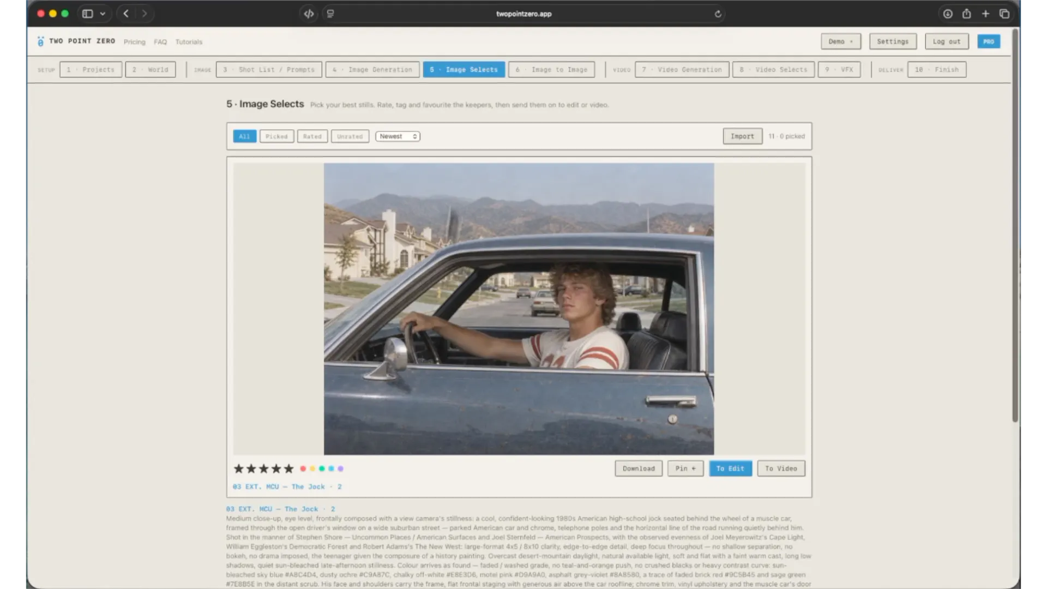Go back with the browser back arrow
1047x589 pixels.
coord(126,14)
